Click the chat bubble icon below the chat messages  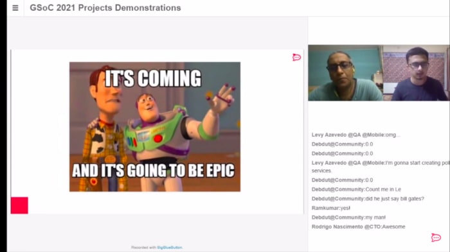pos(436,237)
